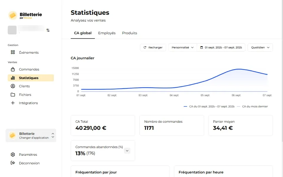This screenshot has height=177, width=283.
Task: Switch to the Produits tab
Action: [x=129, y=33]
